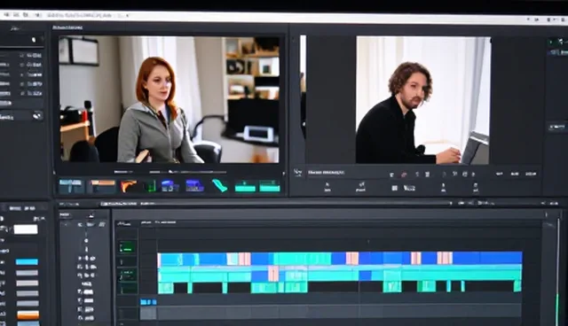Toggle the first checkbox in the upper-left panel list
Screen dimensions: 568x326
click(x=22, y=56)
